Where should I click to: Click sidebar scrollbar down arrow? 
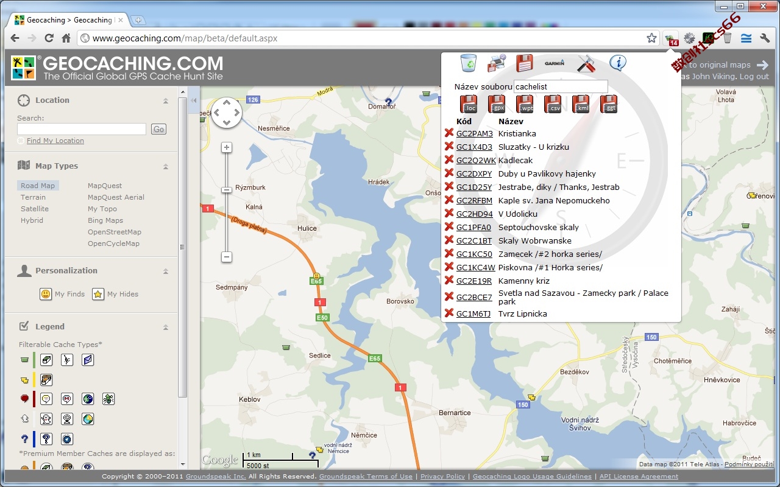click(x=183, y=464)
